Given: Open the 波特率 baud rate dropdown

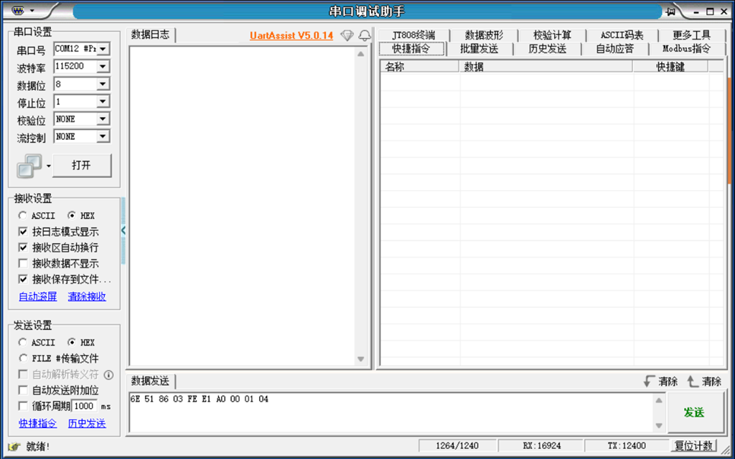Looking at the screenshot, I should click(x=102, y=66).
